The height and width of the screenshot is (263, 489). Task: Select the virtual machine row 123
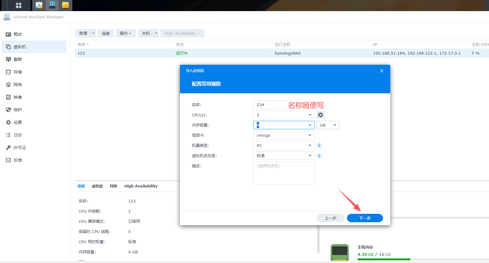282,53
